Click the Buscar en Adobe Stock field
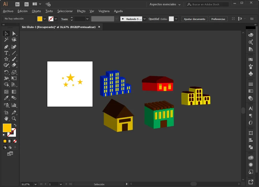This screenshot has width=259, height=187. click(207, 4)
